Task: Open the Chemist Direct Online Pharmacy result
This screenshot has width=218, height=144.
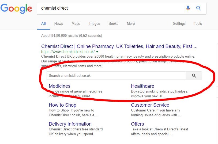Action: 119,46
